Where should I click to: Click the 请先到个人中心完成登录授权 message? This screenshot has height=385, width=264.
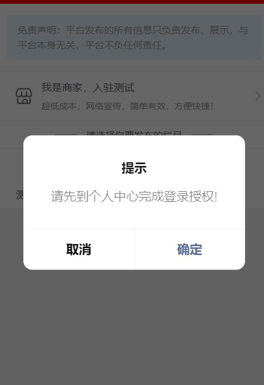coord(134,196)
